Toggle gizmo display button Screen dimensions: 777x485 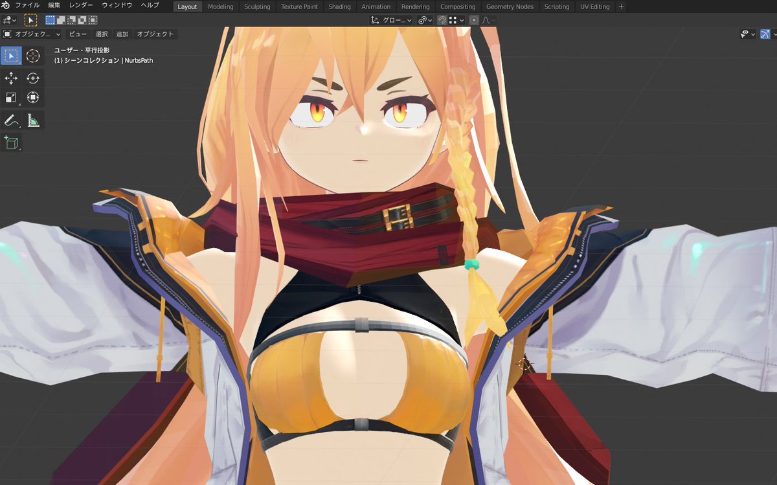765,34
